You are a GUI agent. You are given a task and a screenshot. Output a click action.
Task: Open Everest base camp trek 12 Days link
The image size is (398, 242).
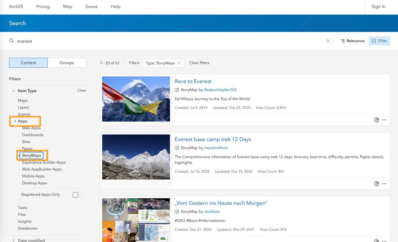pos(213,139)
